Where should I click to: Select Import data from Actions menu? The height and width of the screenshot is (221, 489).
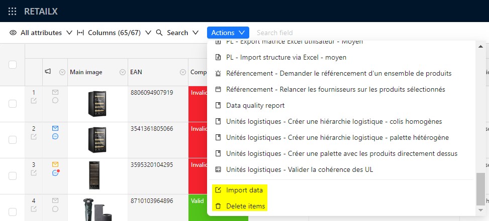tap(244, 190)
